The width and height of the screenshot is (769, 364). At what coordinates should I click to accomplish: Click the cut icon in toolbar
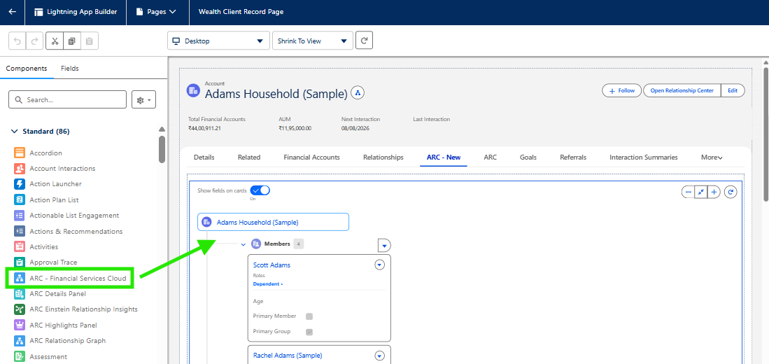pyautogui.click(x=55, y=41)
